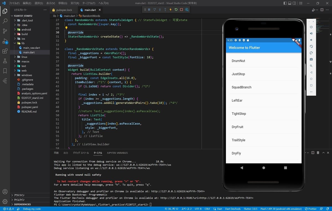Screen dimensions: 332x211
Task: Collapse the F220727_START2 project root
Action: (x=30, y=16)
